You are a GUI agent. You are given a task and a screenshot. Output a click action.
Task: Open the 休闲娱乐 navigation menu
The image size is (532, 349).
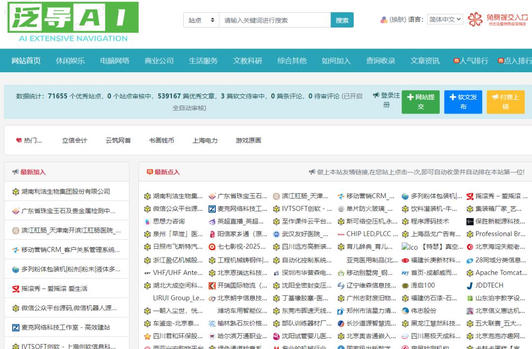coord(70,61)
